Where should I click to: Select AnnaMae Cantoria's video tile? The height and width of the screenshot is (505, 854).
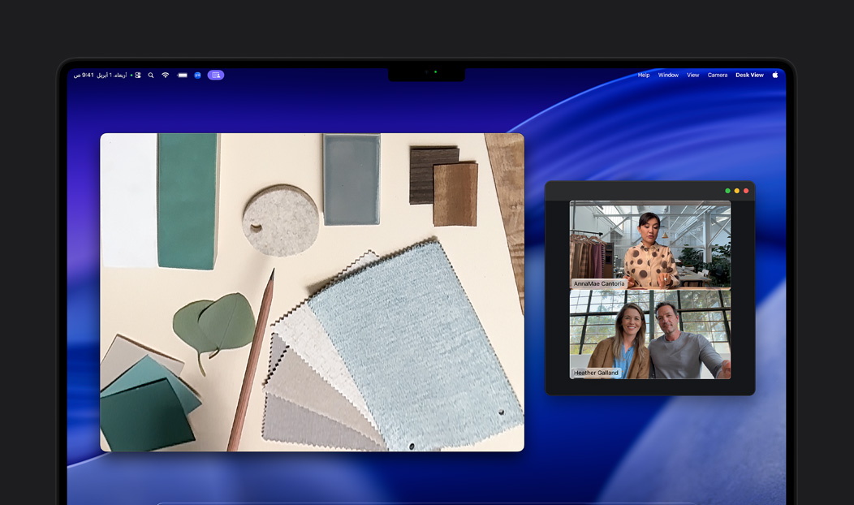(649, 244)
